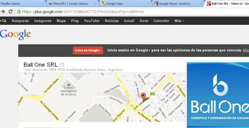
Task: Click the red Entra en Google+ button
Action: coord(88,50)
